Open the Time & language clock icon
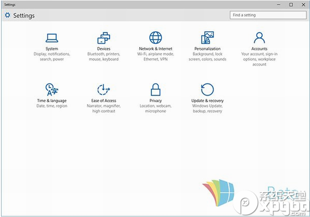This screenshot has width=310, height=217. [52, 89]
